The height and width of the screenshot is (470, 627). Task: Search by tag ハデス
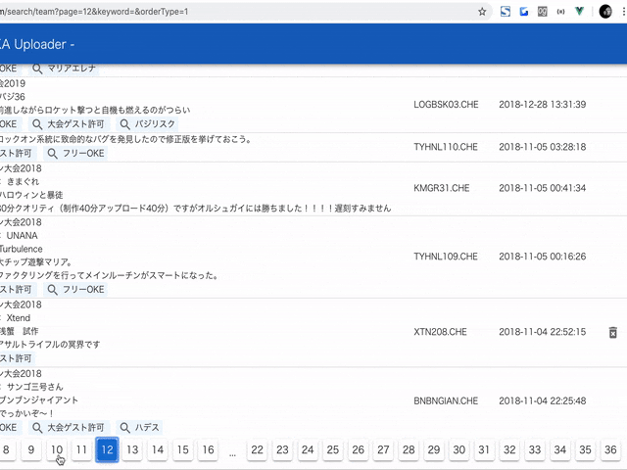click(x=139, y=428)
